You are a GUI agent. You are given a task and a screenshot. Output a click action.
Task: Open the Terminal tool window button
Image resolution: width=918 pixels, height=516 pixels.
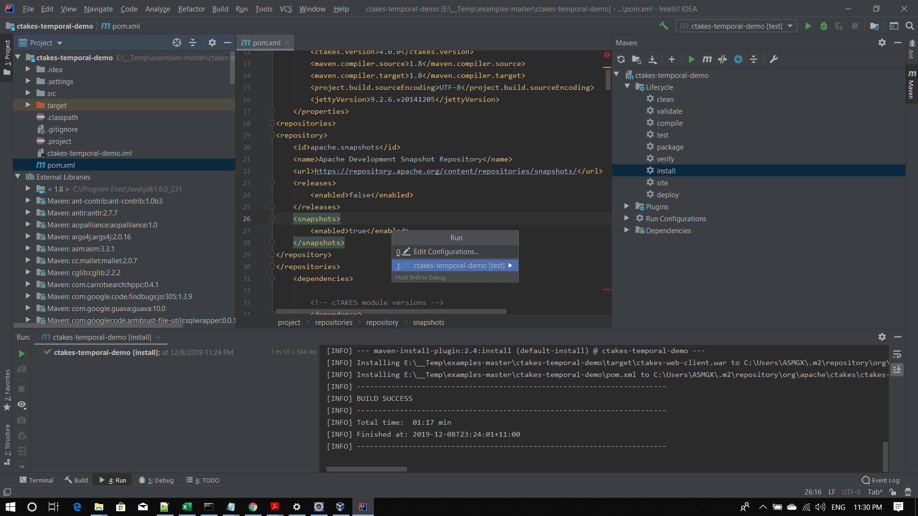pos(36,480)
